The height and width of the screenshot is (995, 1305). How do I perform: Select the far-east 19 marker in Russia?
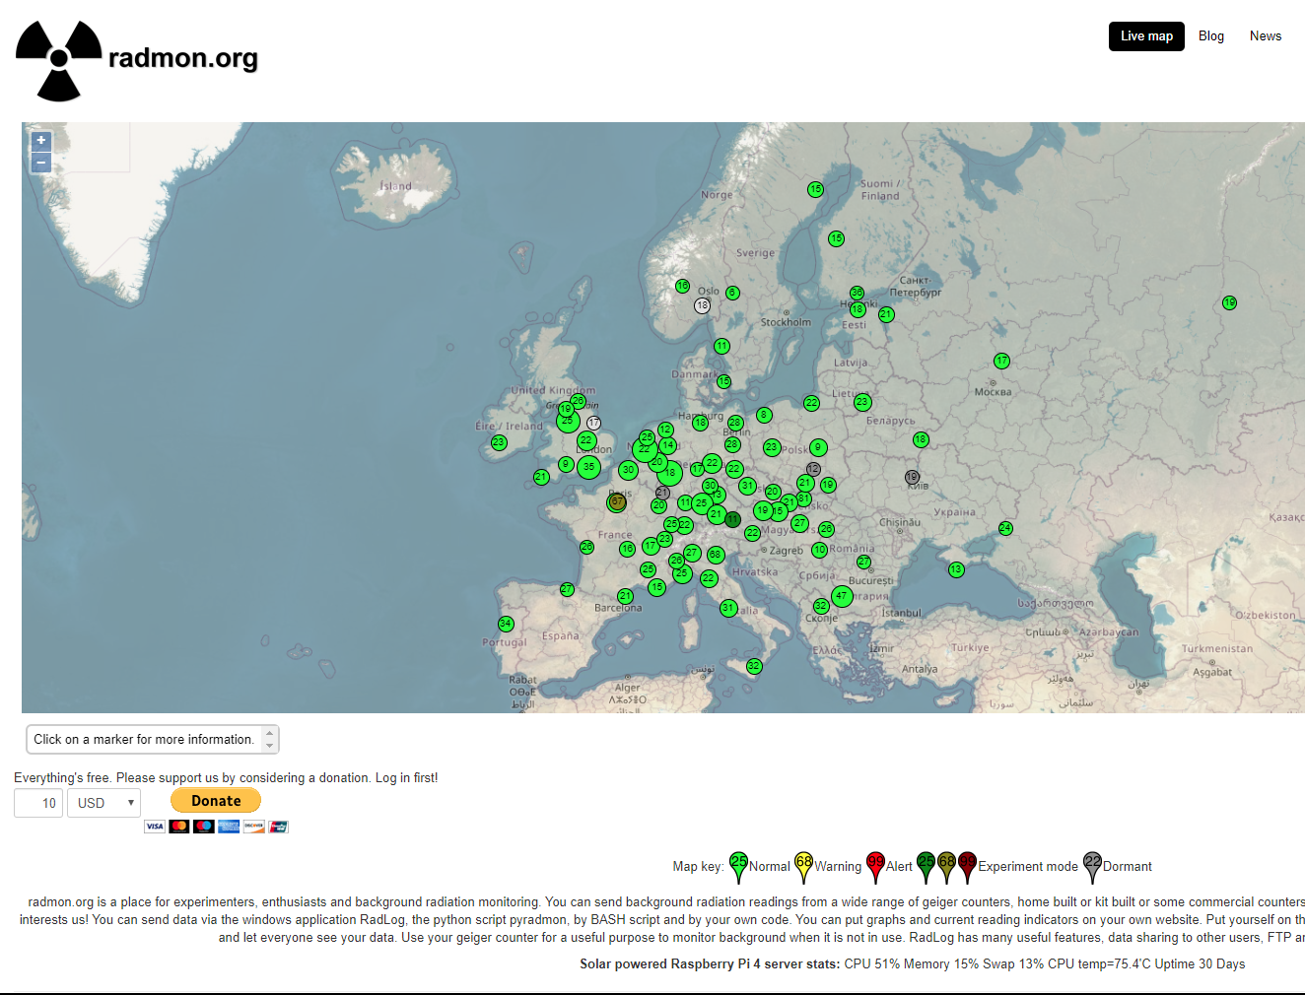(x=1229, y=302)
